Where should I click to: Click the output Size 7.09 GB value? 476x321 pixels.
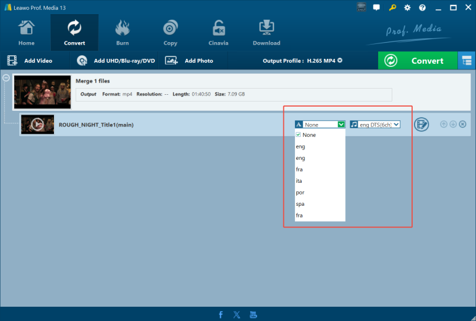[236, 94]
